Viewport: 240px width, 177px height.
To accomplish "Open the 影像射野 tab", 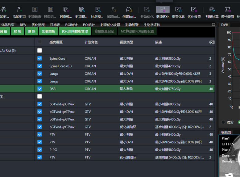I will (132, 25).
